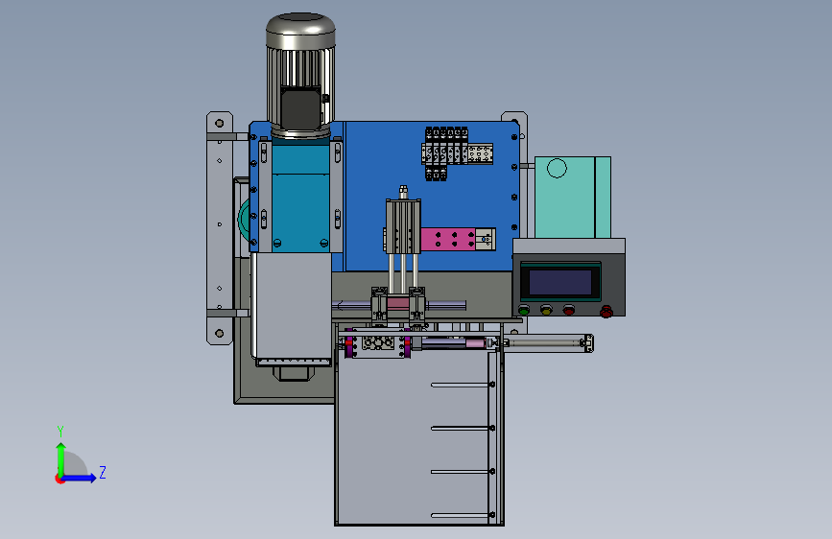Select the black solenoid valve bank

click(446, 153)
